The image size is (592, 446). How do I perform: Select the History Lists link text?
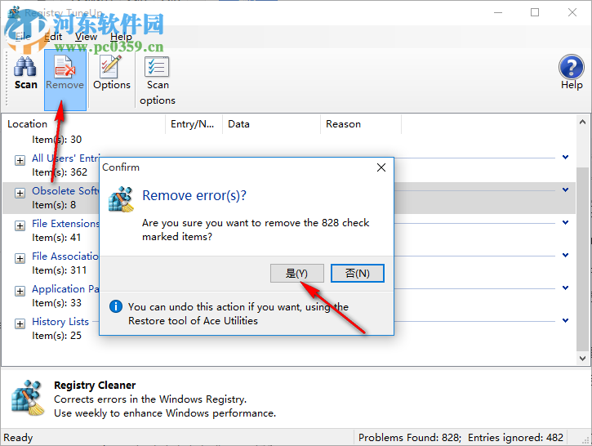click(60, 321)
